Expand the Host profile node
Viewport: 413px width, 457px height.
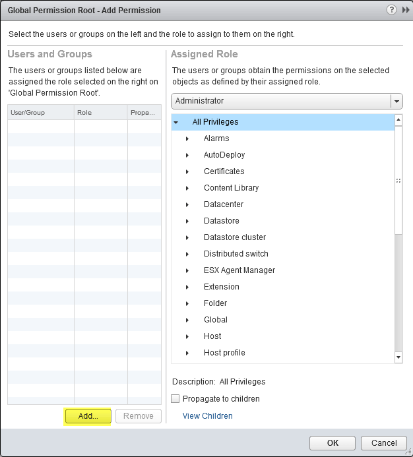coord(187,353)
